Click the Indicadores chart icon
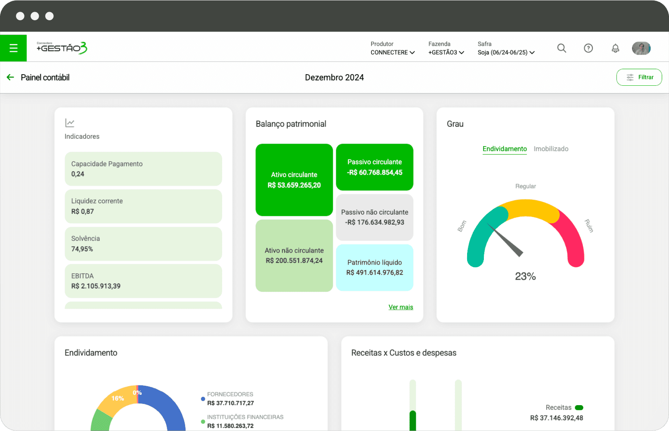This screenshot has width=669, height=431. tap(70, 123)
